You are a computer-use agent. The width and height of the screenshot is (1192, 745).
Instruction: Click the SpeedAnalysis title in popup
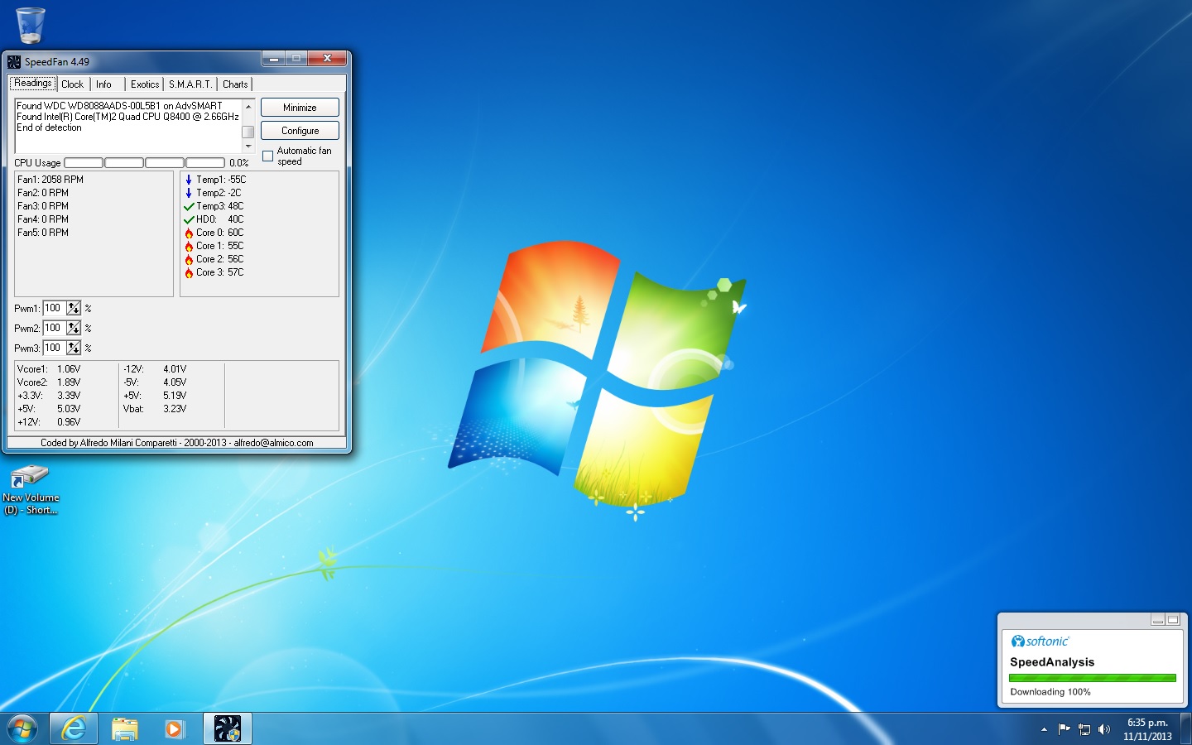click(1052, 662)
